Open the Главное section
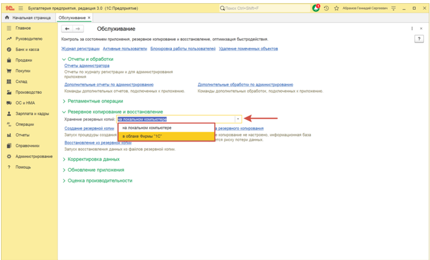430x260 pixels. click(23, 28)
